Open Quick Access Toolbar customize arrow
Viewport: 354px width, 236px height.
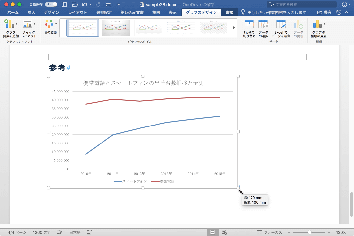click(x=118, y=4)
